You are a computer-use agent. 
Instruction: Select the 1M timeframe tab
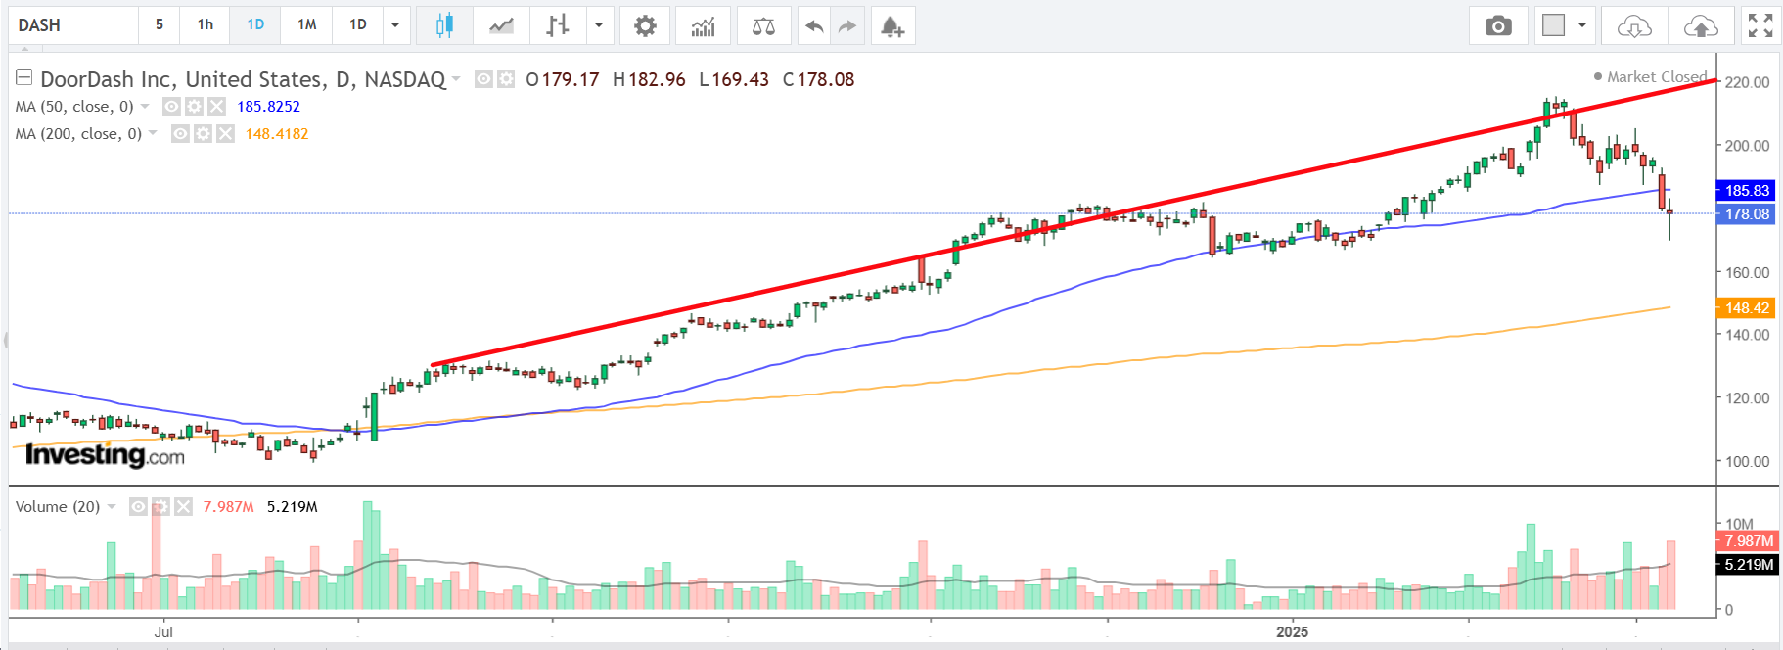(306, 25)
